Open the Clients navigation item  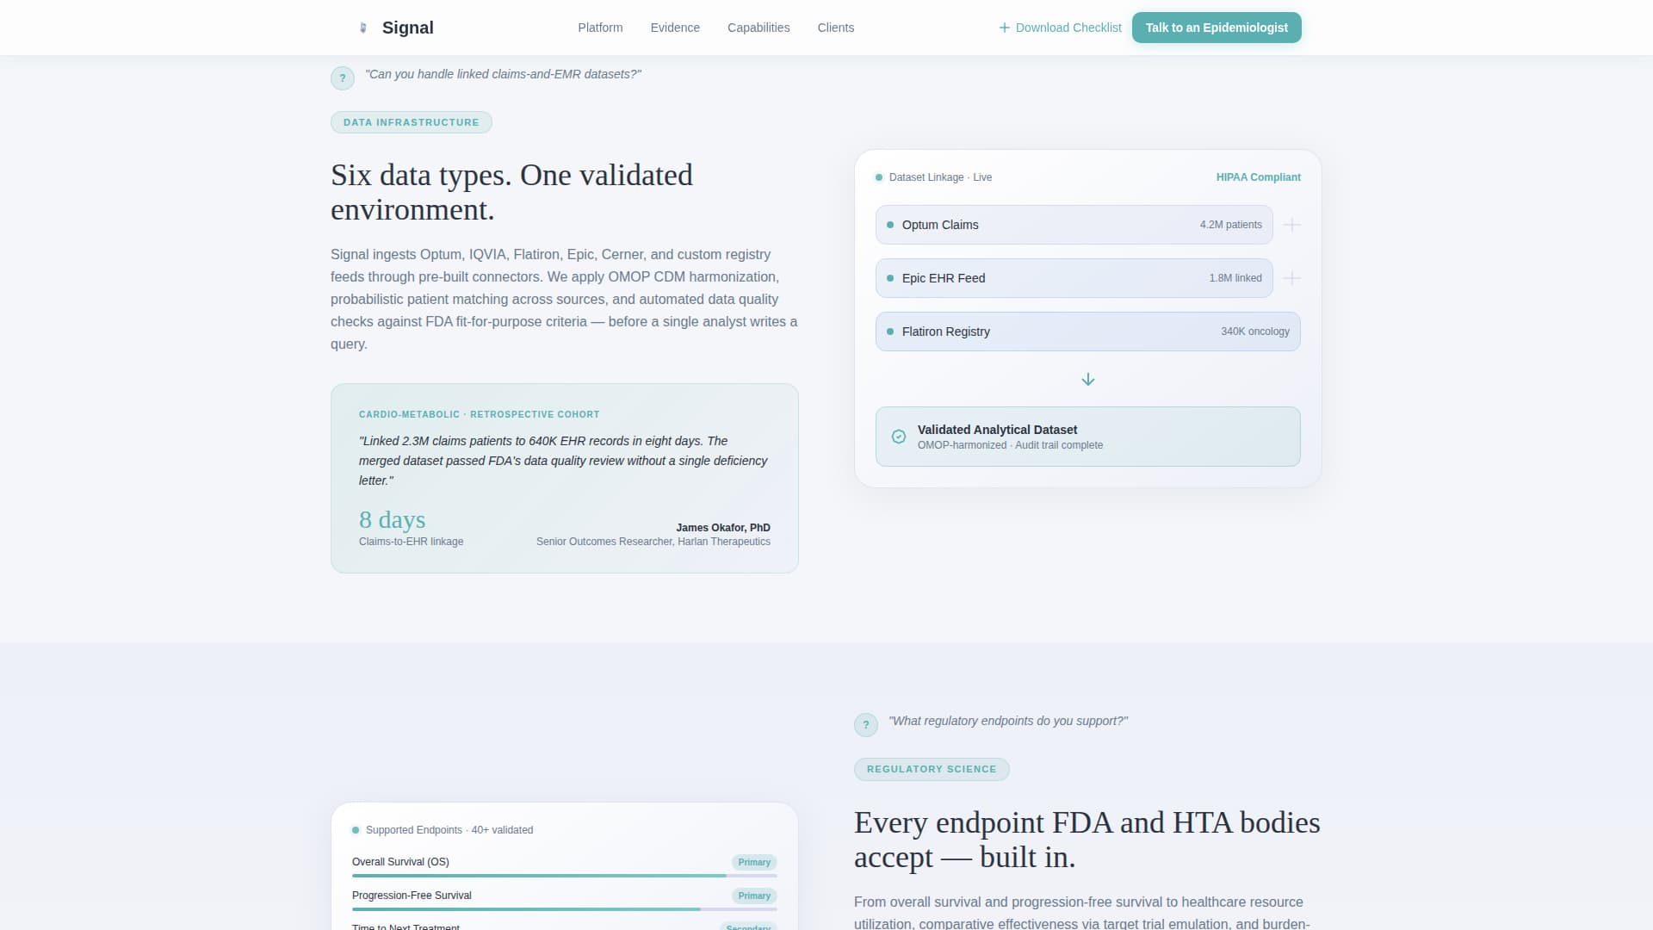pos(836,28)
